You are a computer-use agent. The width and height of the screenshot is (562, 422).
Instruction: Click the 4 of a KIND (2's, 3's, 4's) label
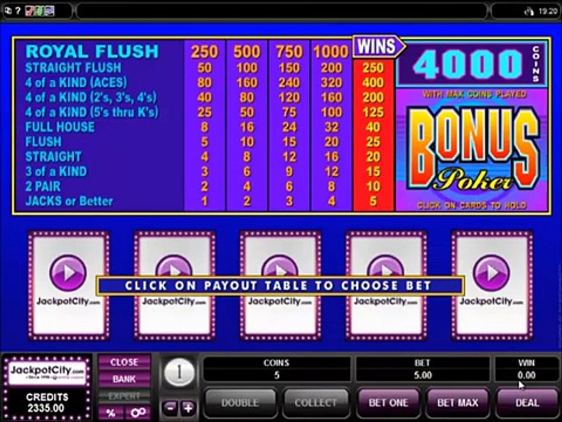(x=91, y=97)
